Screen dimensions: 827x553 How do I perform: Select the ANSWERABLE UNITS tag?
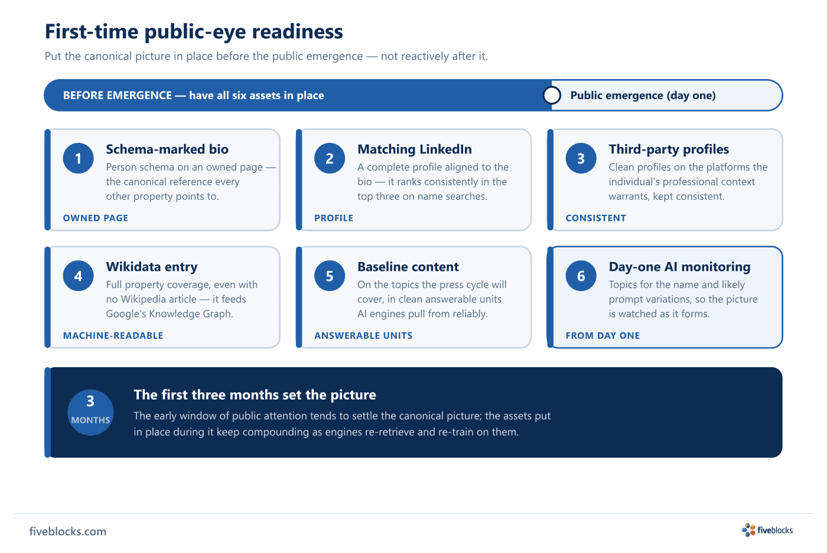363,335
